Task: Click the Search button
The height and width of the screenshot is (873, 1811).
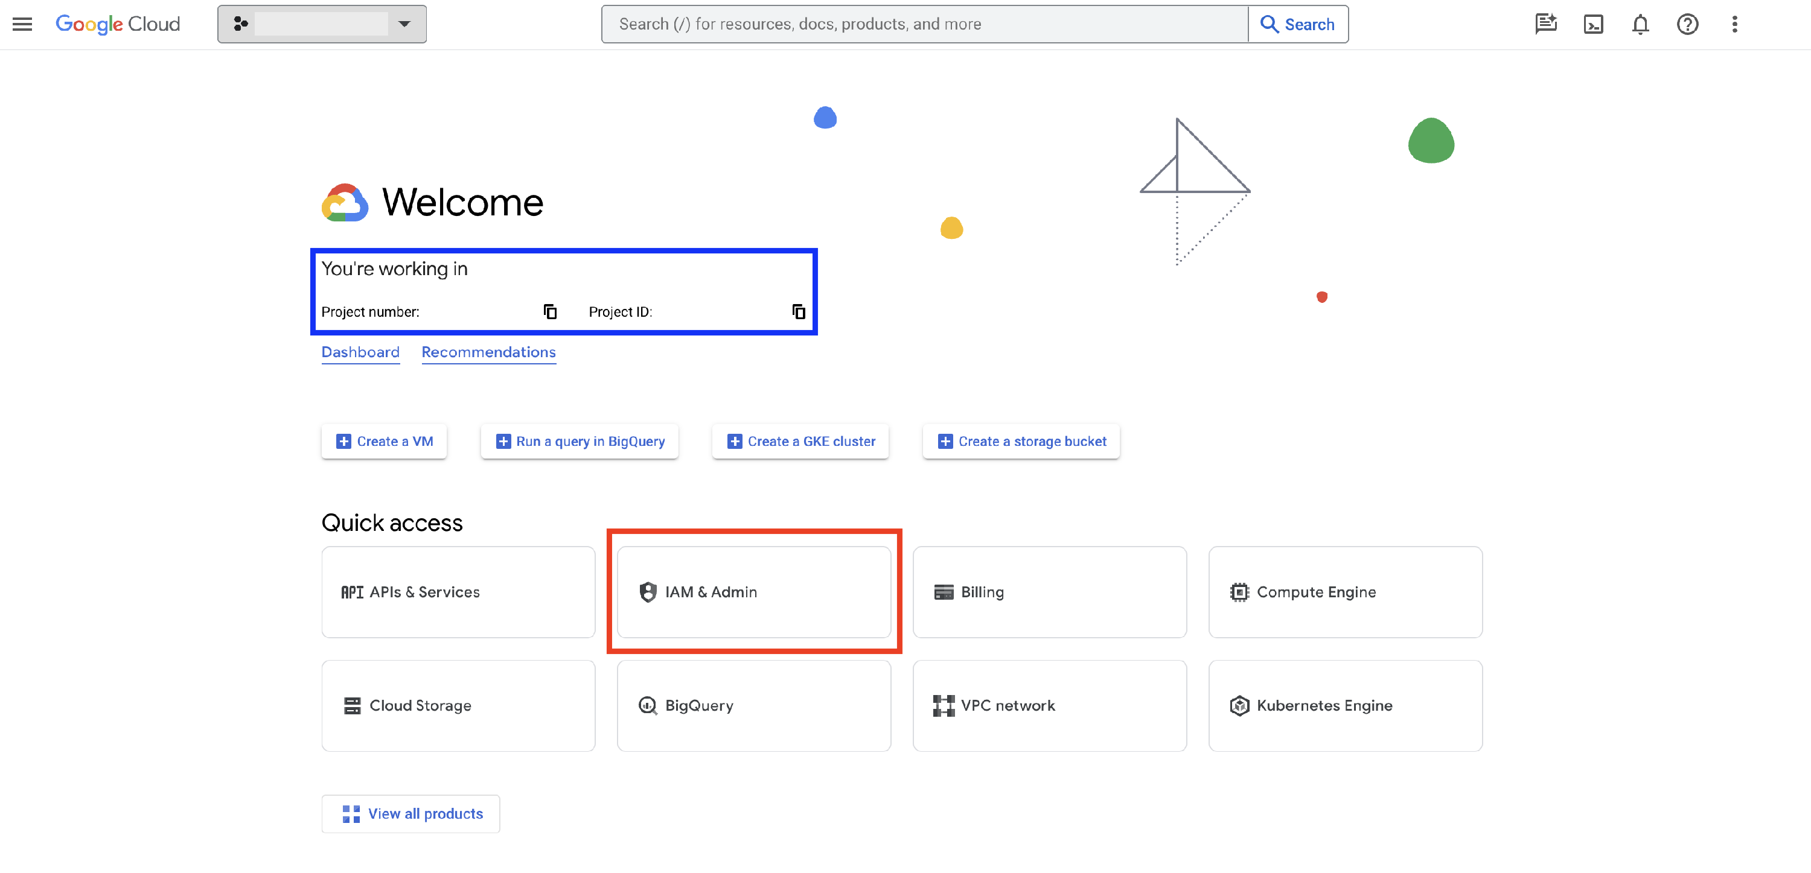Action: point(1298,24)
